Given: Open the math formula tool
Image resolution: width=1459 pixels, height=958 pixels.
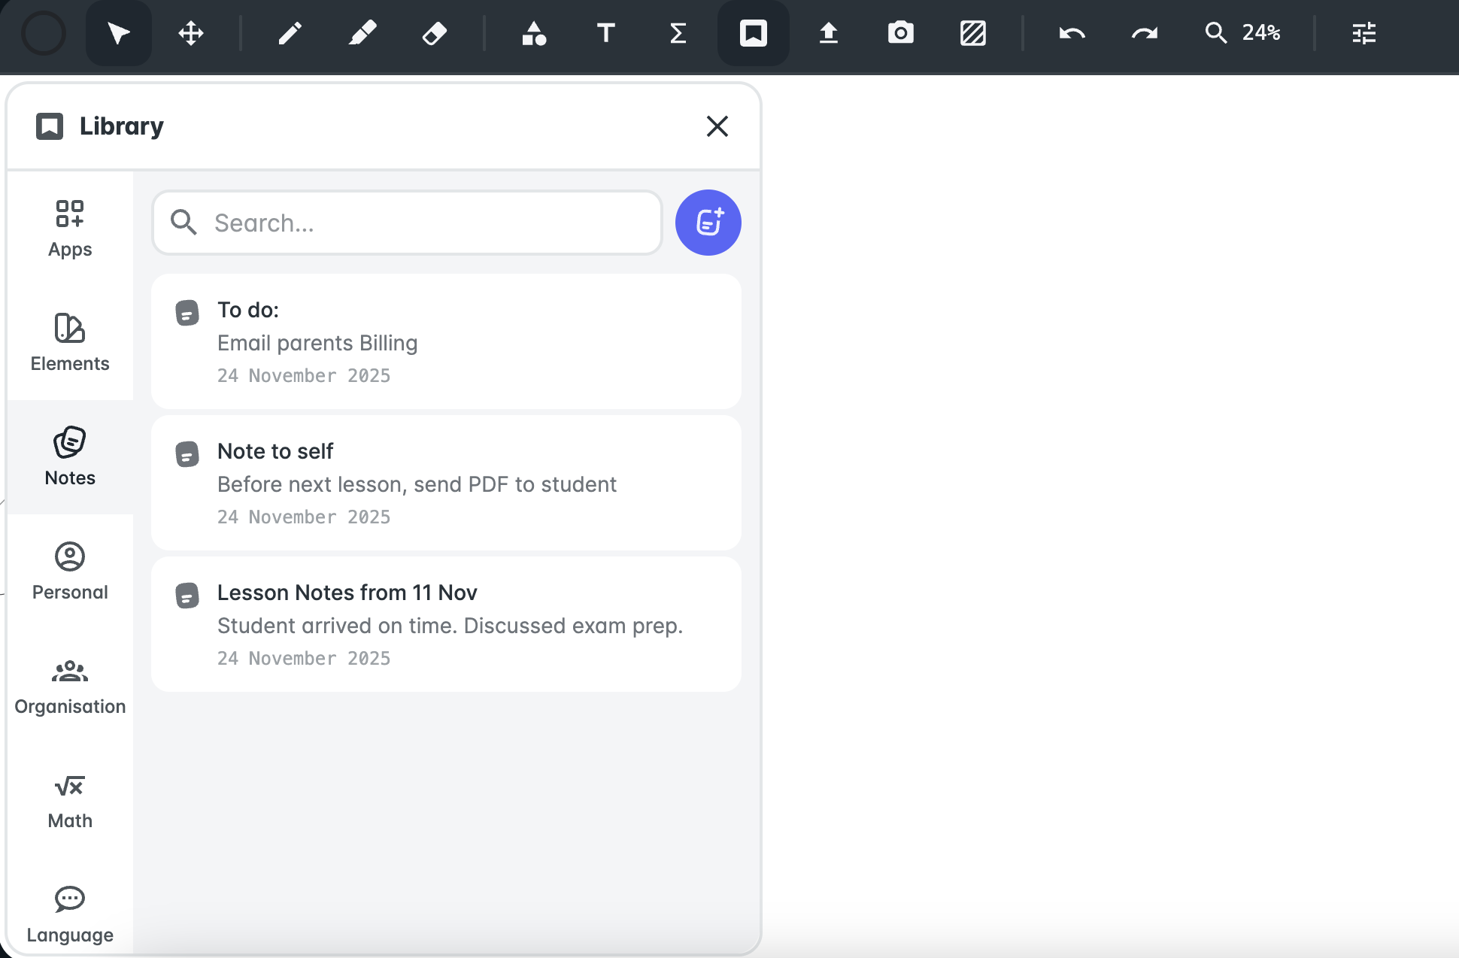Looking at the screenshot, I should [678, 33].
